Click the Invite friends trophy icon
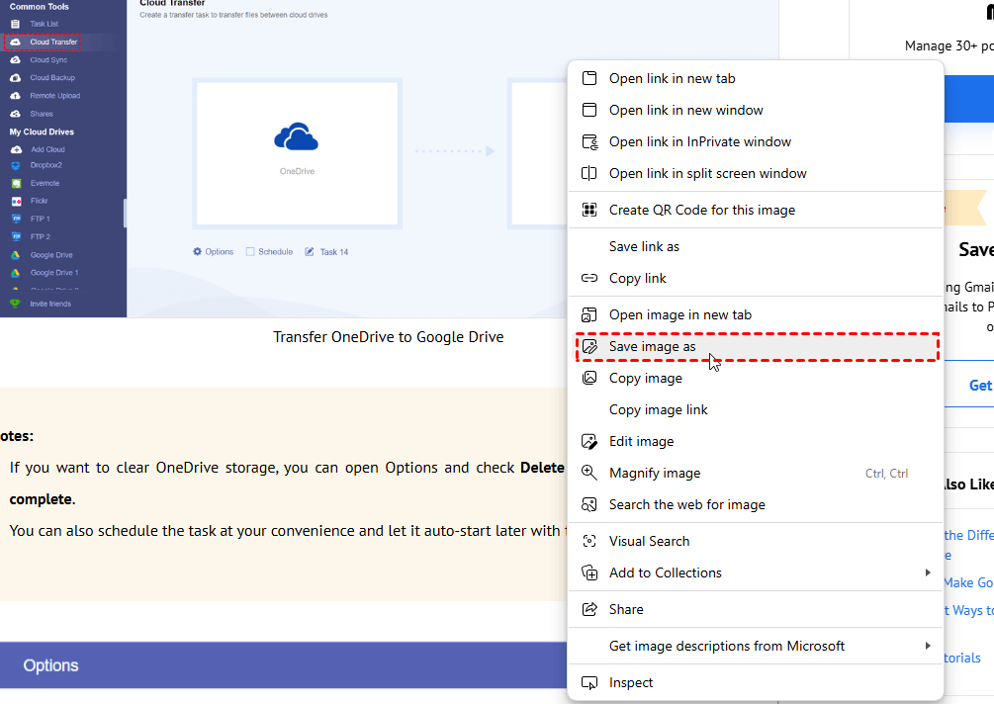Viewport: 994px width, 704px height. pyautogui.click(x=15, y=304)
